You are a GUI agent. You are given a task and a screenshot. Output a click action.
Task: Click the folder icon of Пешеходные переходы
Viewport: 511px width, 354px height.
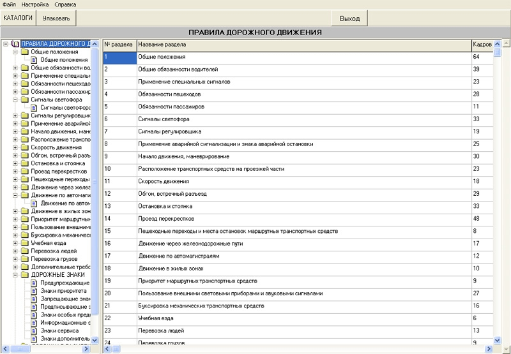point(25,179)
